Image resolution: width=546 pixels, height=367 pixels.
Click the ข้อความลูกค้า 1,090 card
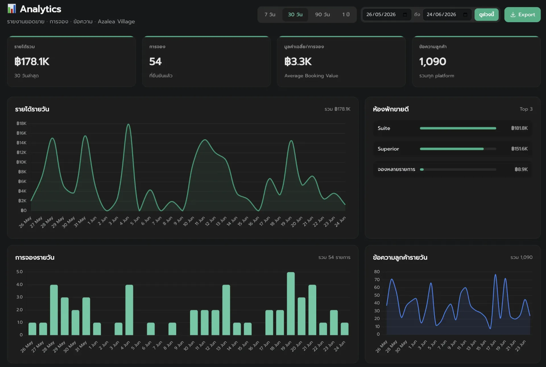tap(476, 61)
